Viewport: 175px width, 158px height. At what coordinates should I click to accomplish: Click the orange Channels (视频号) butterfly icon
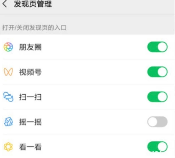(8, 72)
